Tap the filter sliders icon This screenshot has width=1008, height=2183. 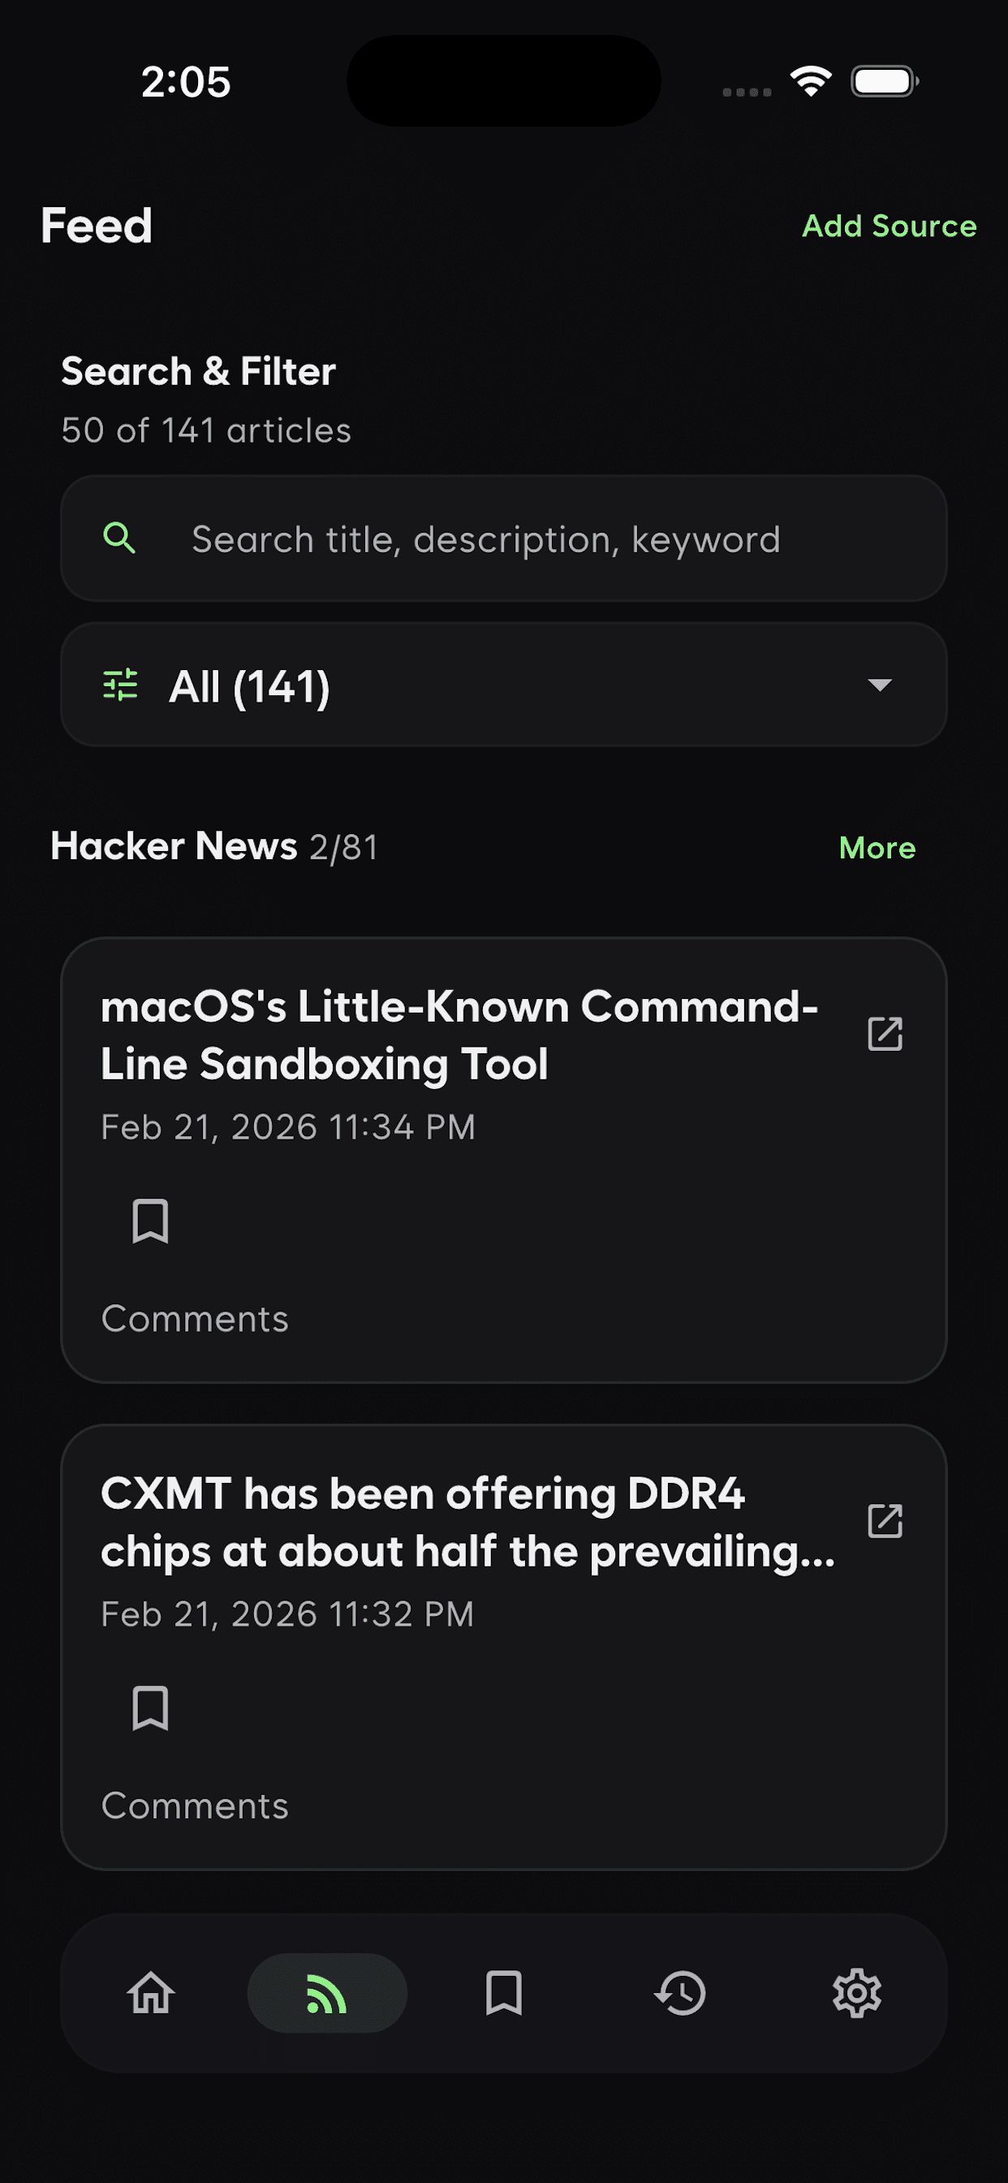click(x=120, y=685)
